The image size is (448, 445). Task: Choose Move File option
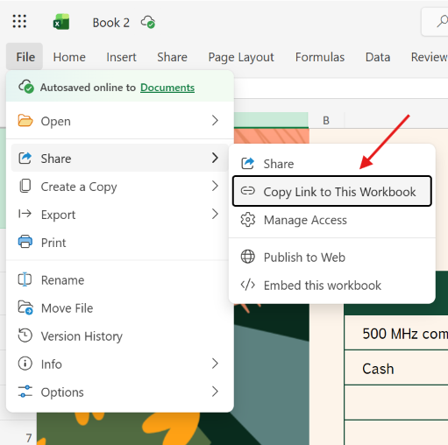[x=120, y=307]
